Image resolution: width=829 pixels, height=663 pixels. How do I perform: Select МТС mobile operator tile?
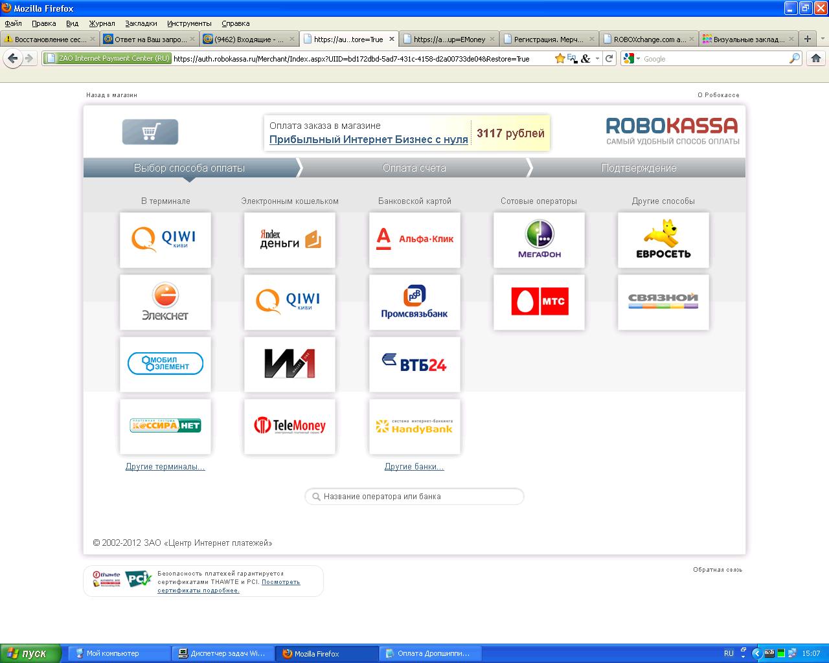click(539, 302)
